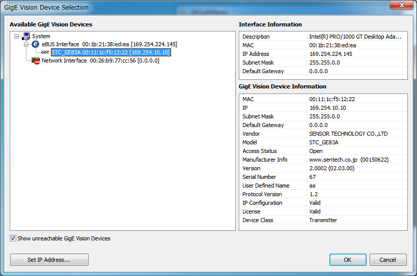Click the disabled Network Interface icon

point(36,60)
